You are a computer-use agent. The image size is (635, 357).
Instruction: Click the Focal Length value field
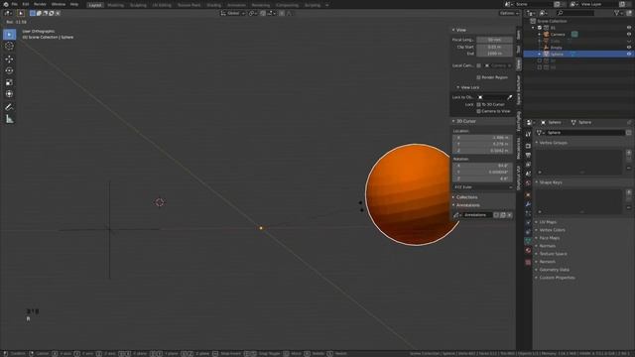[494, 40]
